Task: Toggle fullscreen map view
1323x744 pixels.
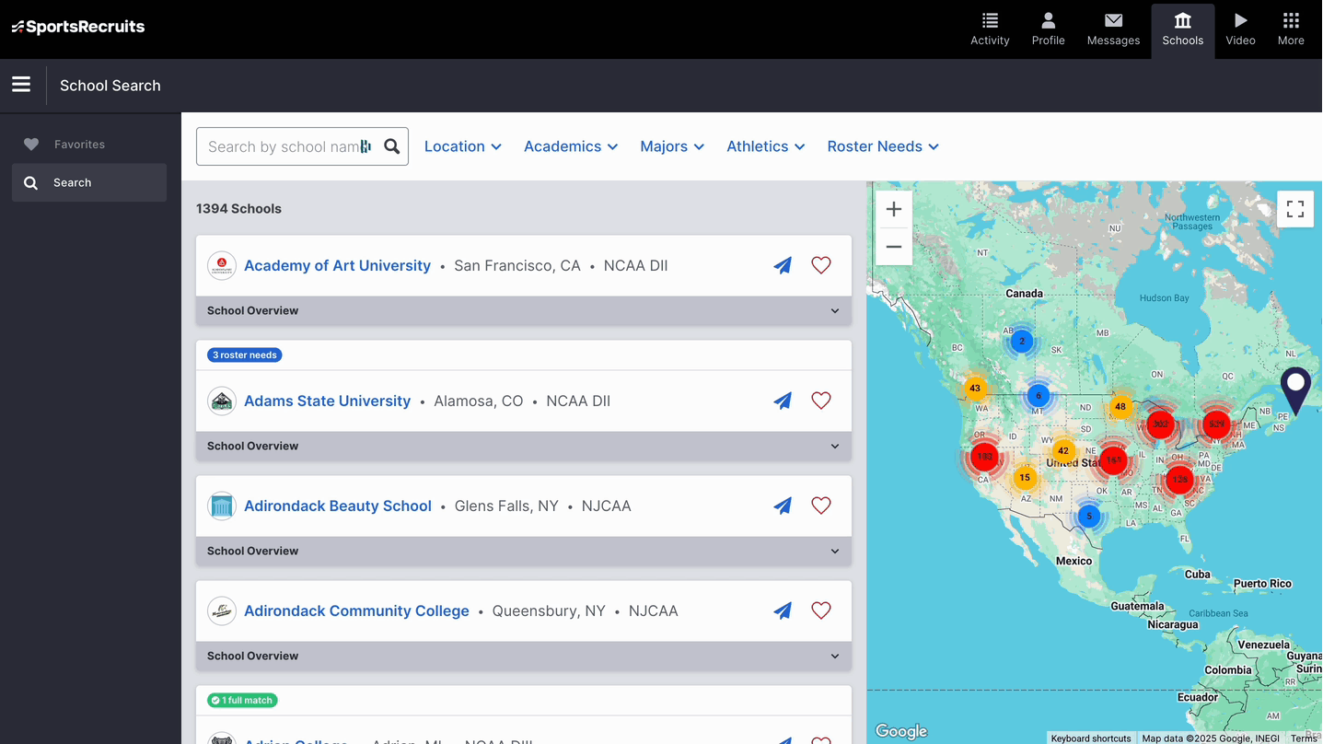Action: coord(1295,209)
